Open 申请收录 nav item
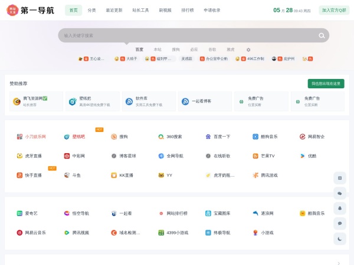The height and width of the screenshot is (265, 354). pos(212,10)
